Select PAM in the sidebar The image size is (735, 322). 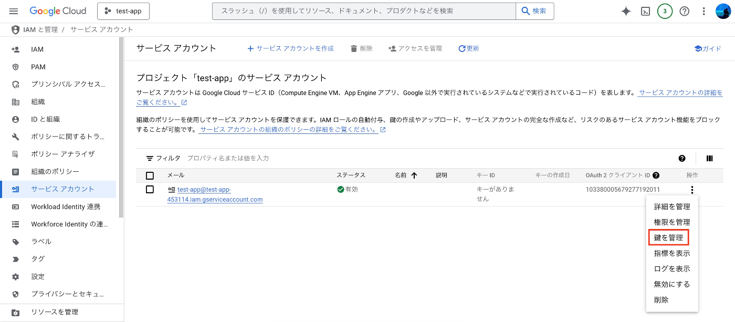(38, 67)
